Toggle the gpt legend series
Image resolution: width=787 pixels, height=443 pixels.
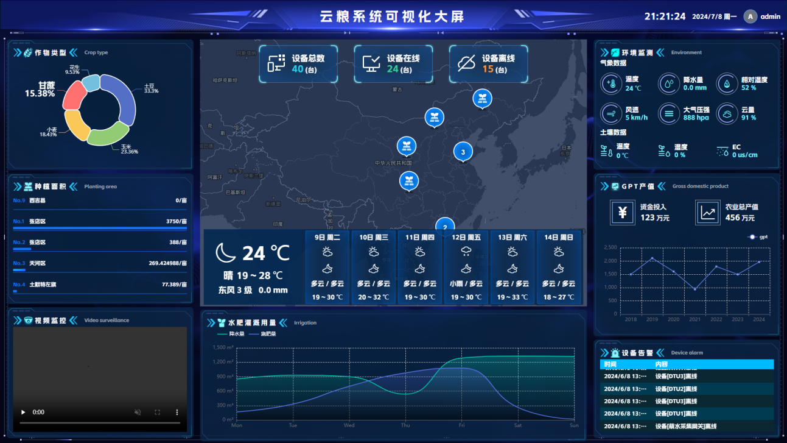point(758,236)
